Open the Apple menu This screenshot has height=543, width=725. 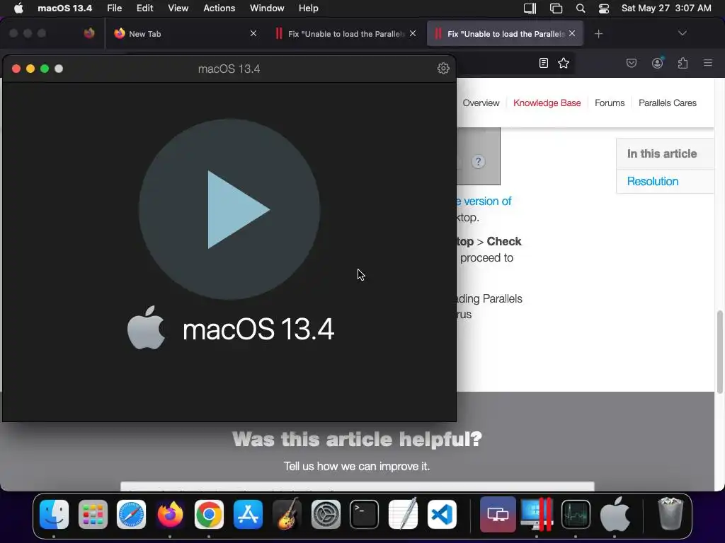click(18, 8)
